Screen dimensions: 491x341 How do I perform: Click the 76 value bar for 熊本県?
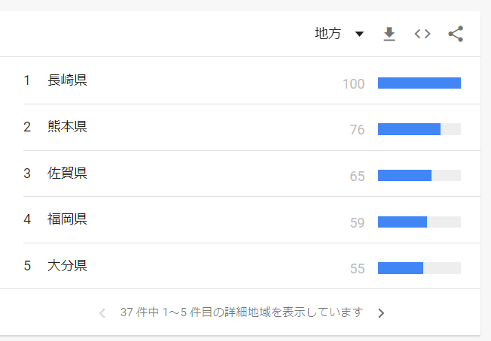[409, 130]
